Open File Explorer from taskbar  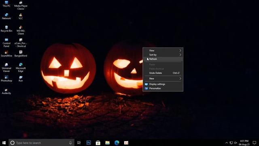107,143
